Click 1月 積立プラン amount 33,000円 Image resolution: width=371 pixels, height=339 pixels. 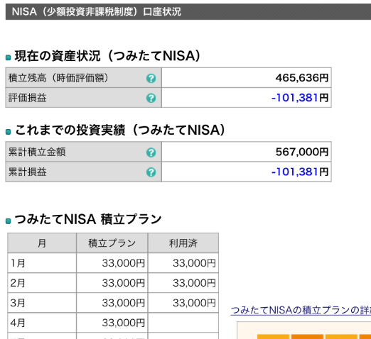[x=124, y=263]
